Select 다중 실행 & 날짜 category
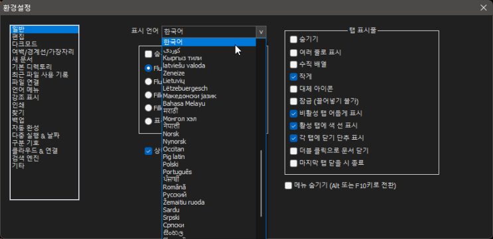 tap(44, 136)
